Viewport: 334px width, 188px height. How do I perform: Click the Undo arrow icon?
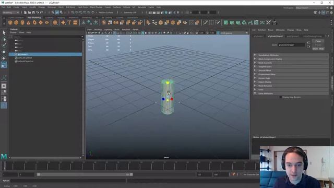pos(37,13)
